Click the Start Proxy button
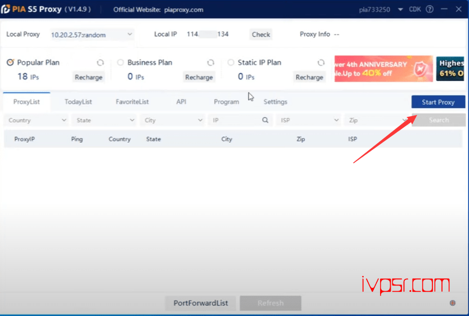Screen dimensions: 469x316 (438, 102)
